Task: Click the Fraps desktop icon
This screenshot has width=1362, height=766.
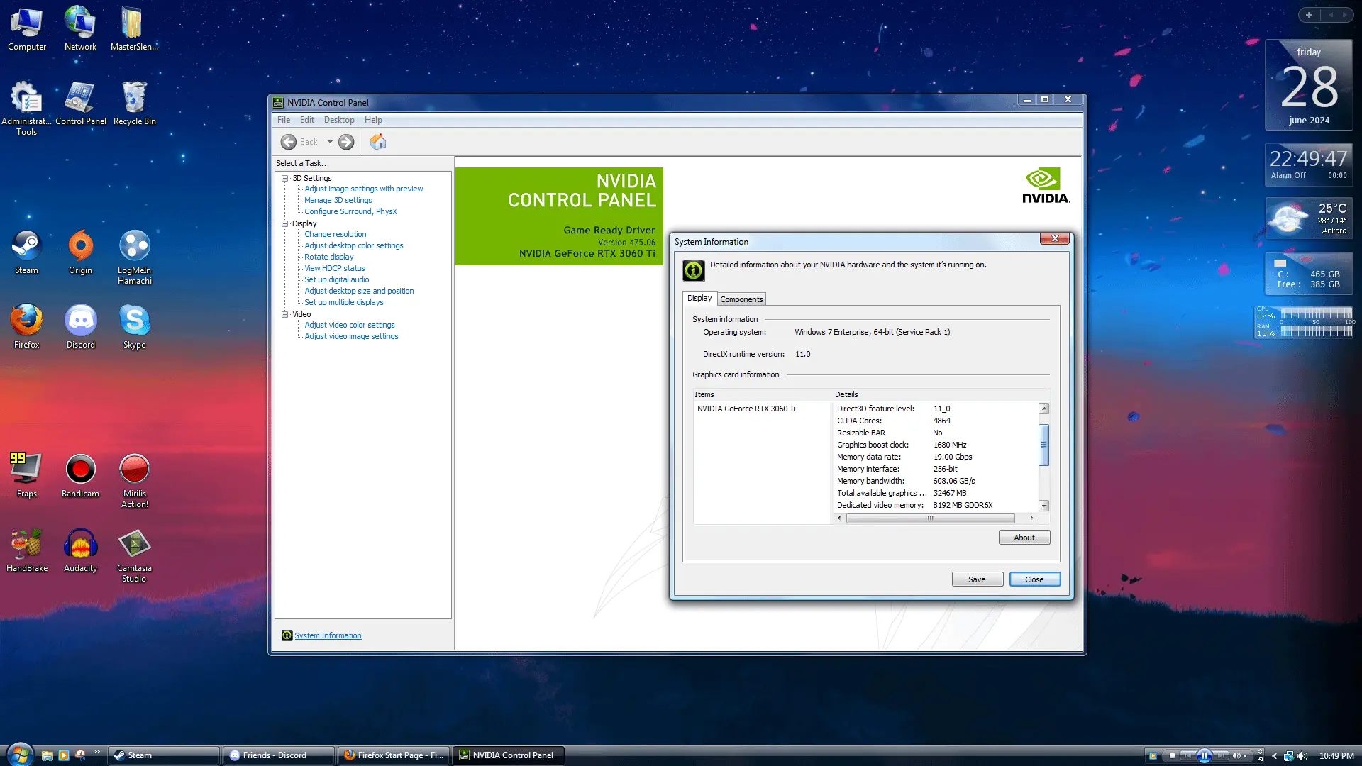Action: pos(26,476)
